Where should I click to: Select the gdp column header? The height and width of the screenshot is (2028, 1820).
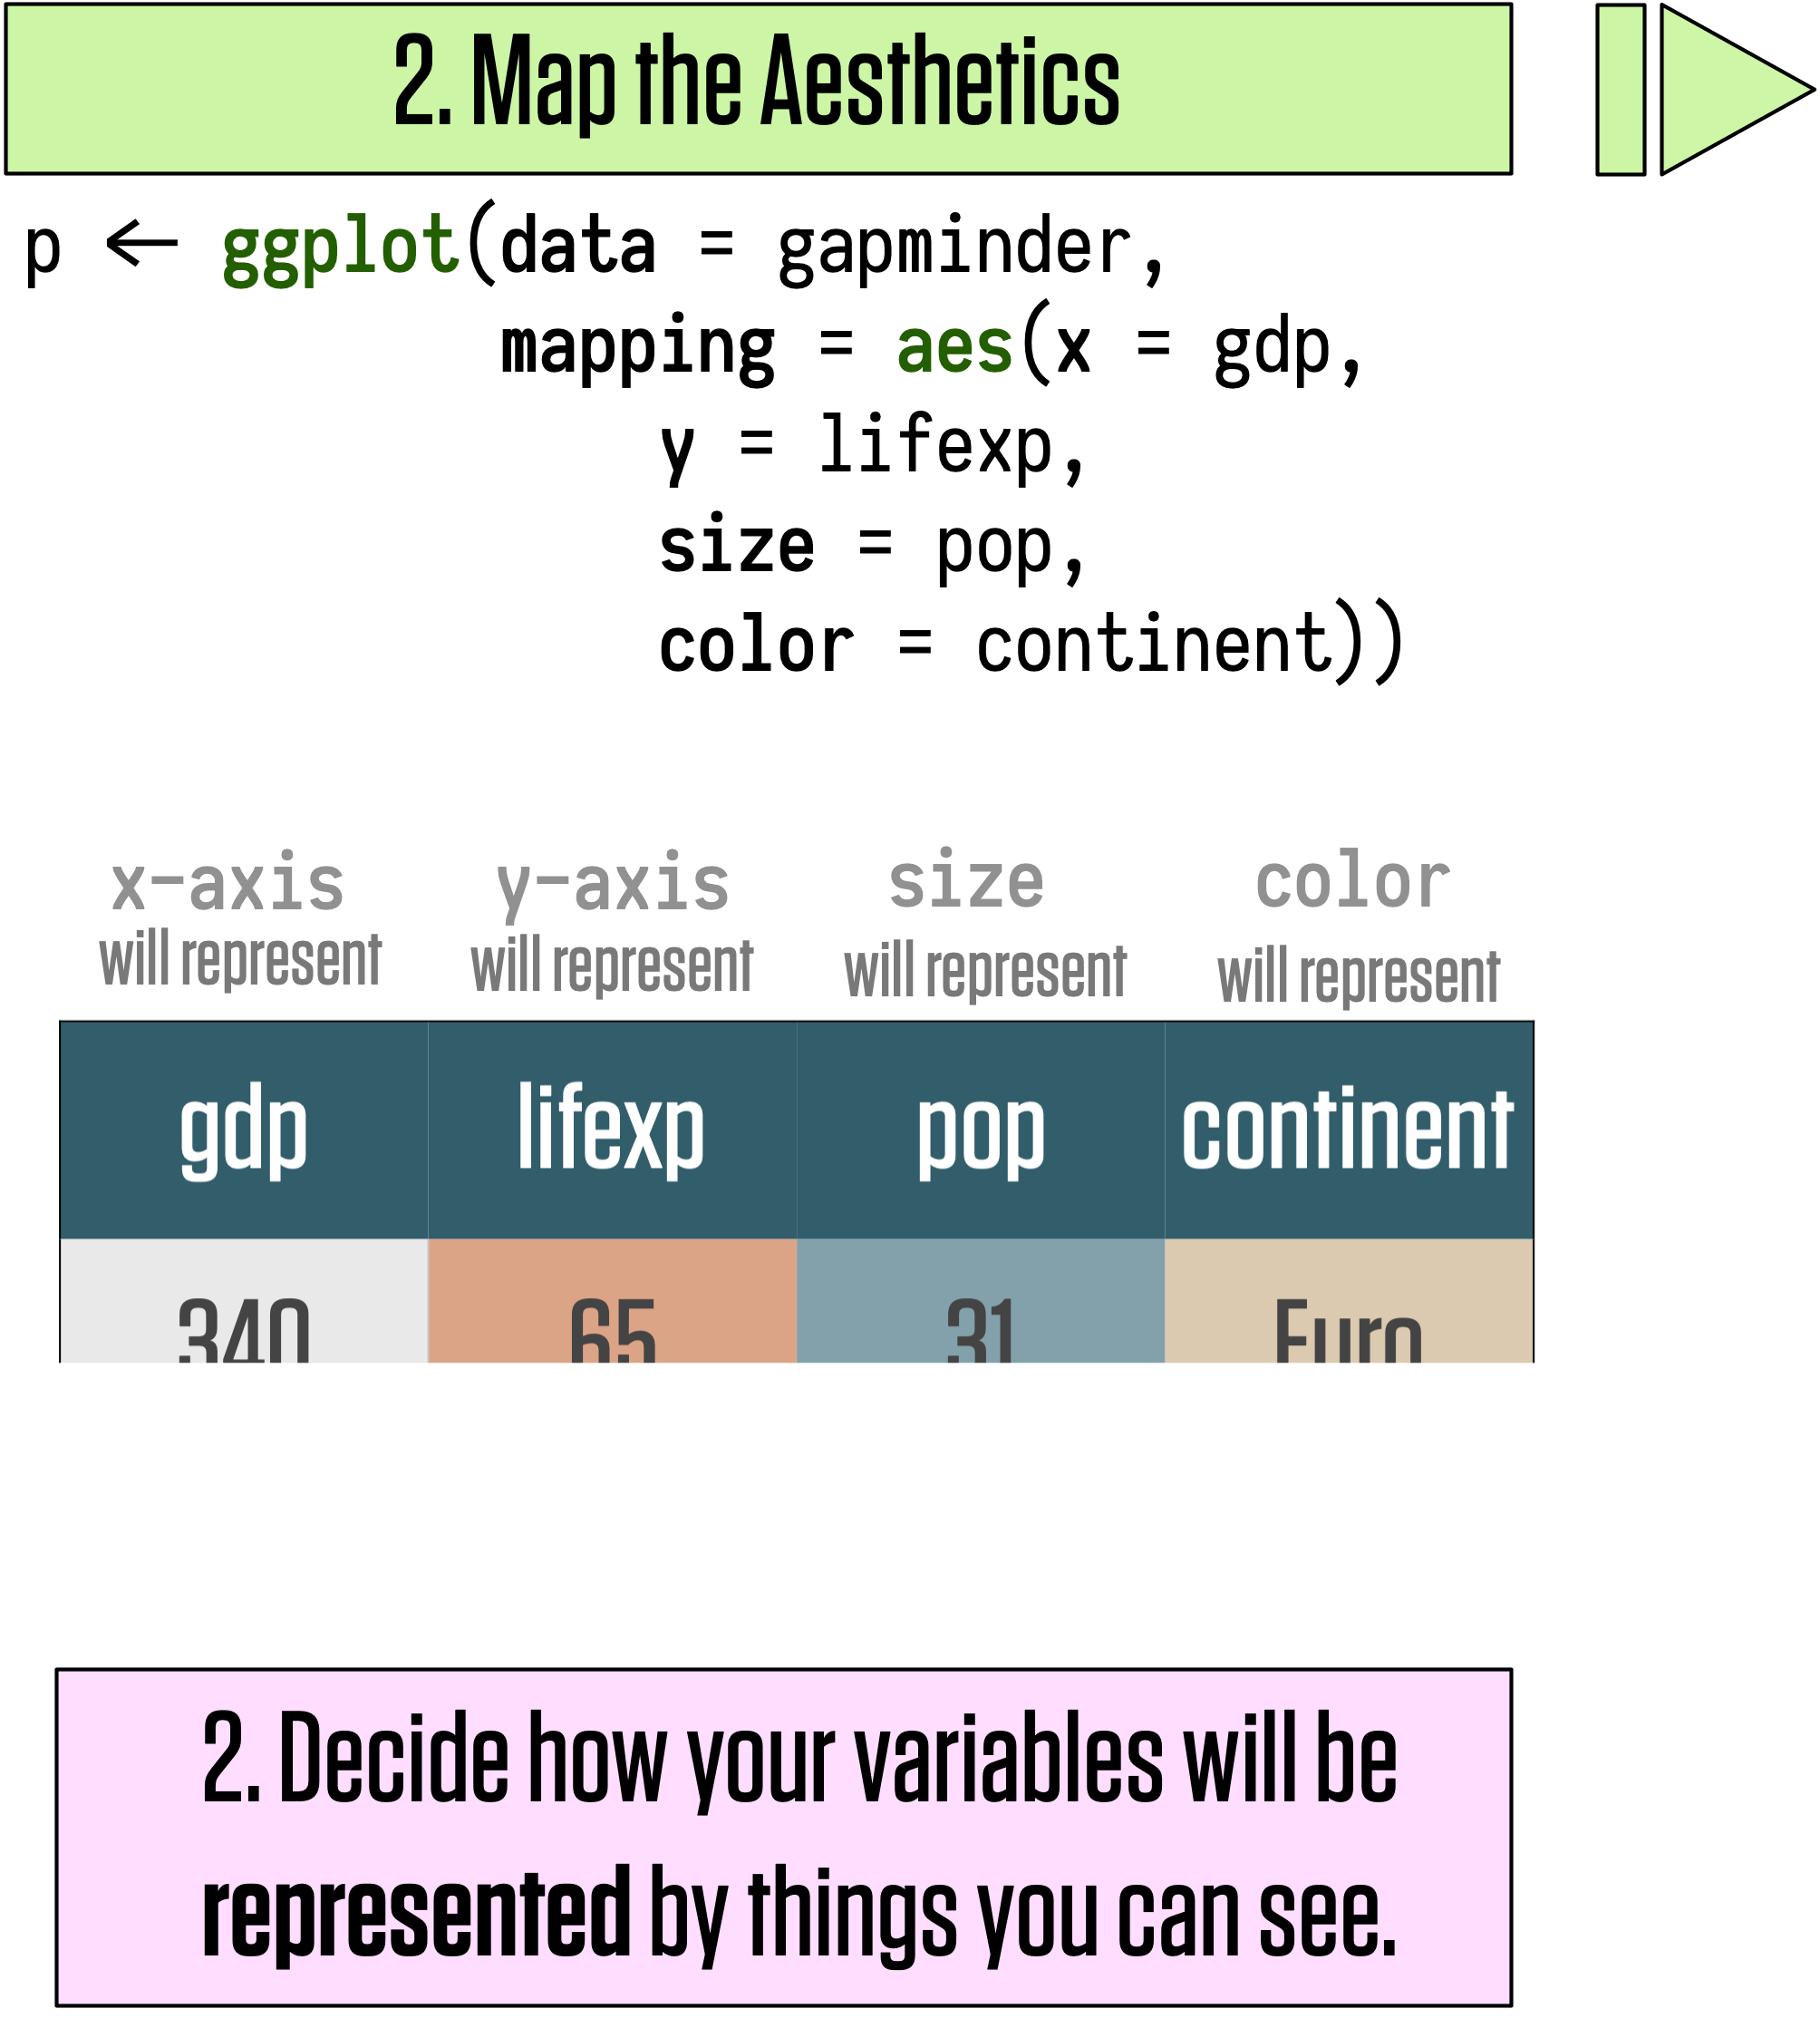(244, 1130)
